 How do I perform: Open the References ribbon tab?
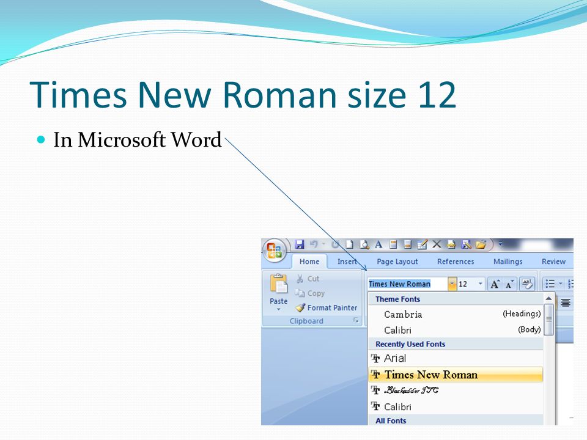click(456, 262)
